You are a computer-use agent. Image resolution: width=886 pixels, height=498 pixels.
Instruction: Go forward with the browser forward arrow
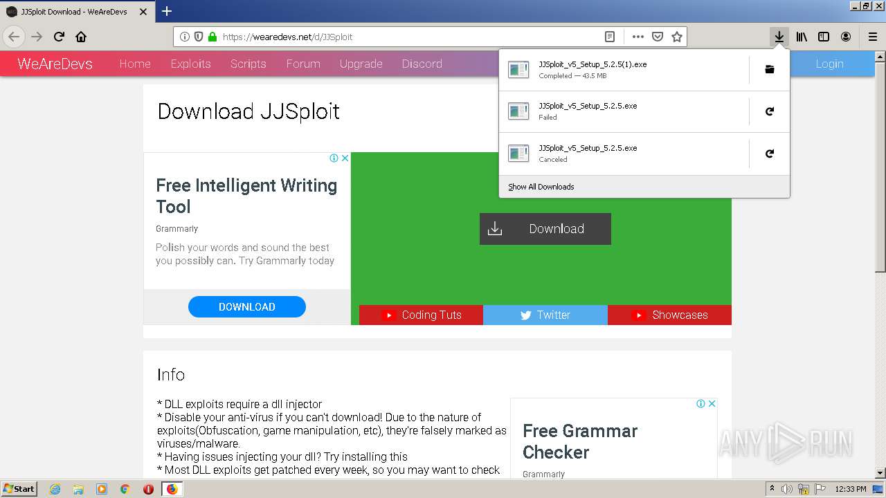click(x=37, y=37)
